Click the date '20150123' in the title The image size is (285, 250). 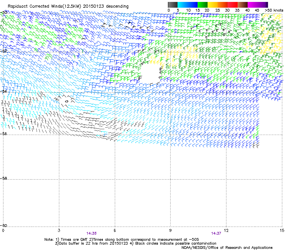(x=94, y=7)
